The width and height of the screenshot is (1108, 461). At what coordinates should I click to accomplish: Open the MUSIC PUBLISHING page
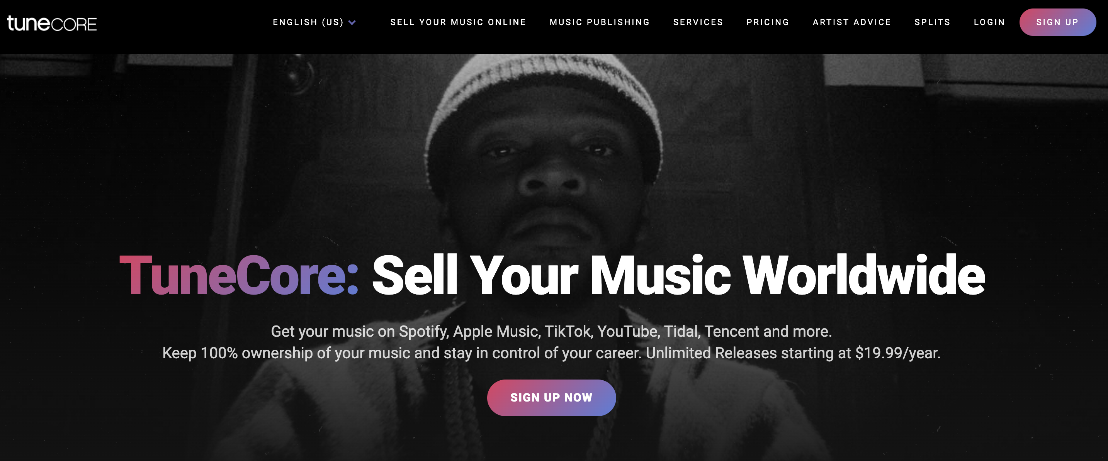[x=599, y=22]
